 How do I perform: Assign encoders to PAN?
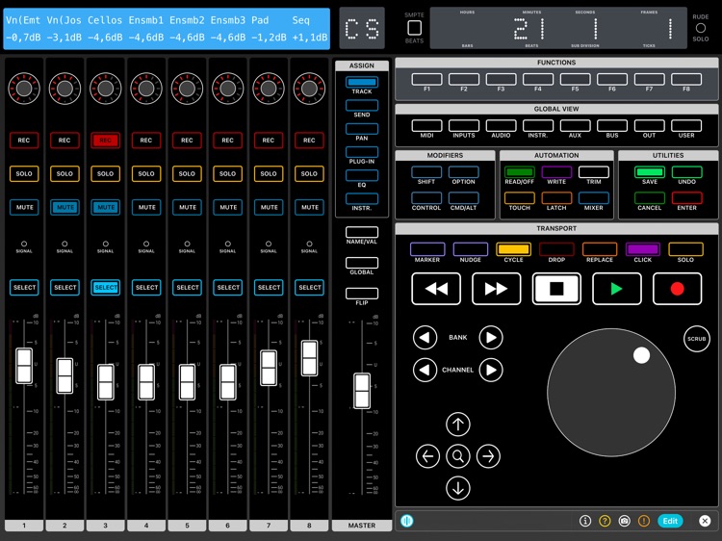[362, 129]
